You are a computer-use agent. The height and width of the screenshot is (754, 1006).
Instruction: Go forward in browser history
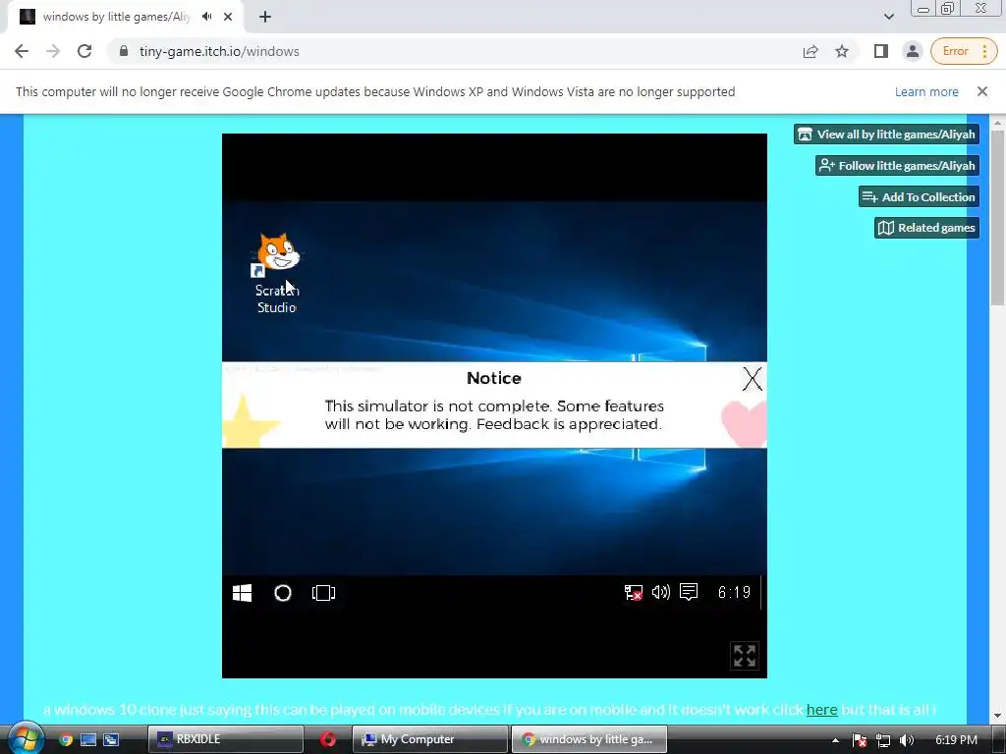[53, 51]
